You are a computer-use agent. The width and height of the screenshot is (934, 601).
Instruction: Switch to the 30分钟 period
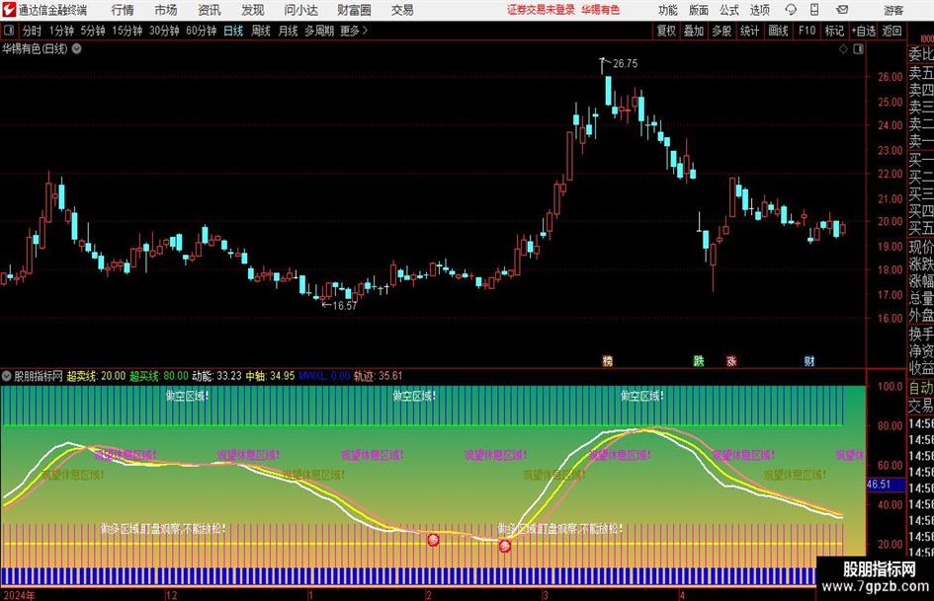[164, 31]
